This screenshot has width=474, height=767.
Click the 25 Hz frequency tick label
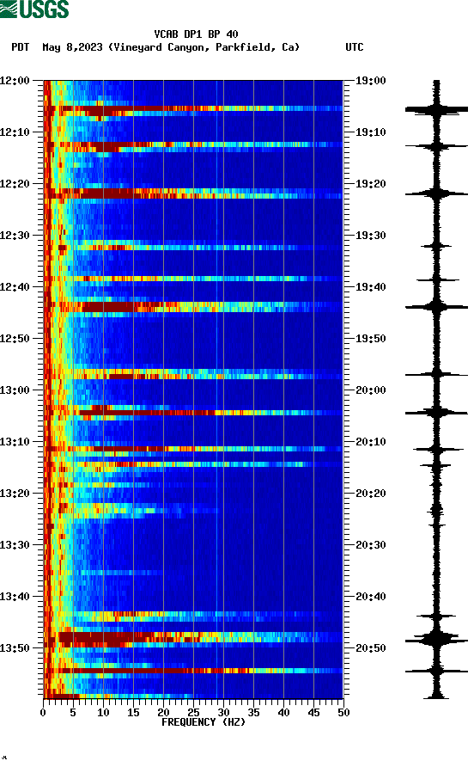pyautogui.click(x=193, y=713)
